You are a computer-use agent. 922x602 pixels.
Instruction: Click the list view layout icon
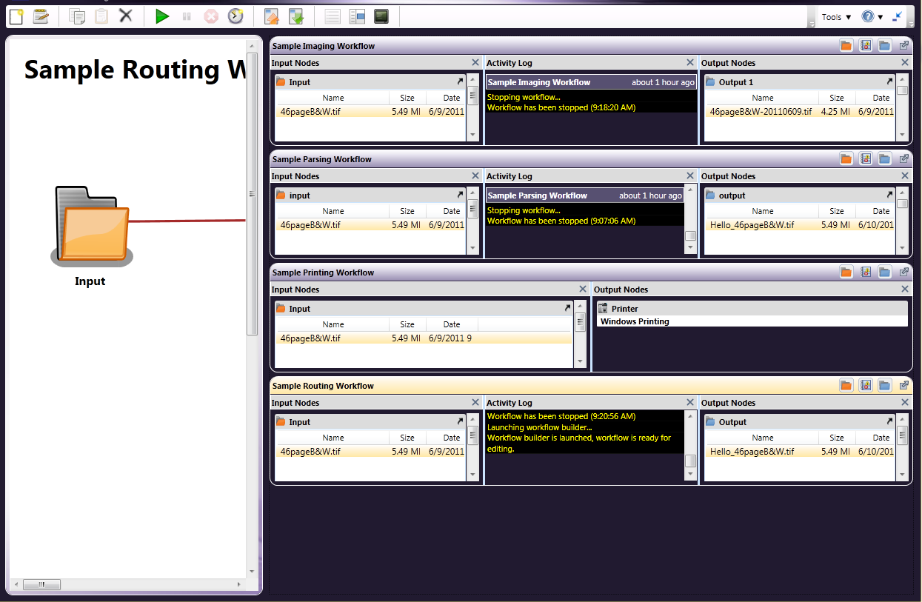tap(333, 16)
